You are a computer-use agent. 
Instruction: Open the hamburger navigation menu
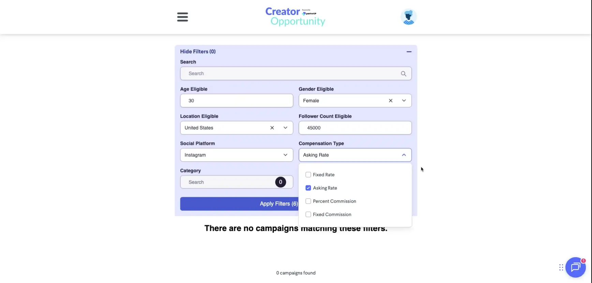pos(182,17)
